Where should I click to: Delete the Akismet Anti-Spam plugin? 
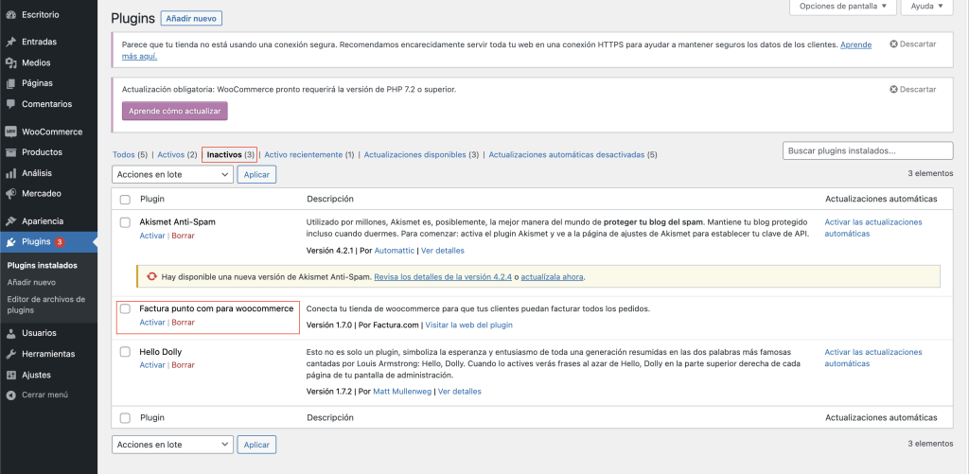point(183,237)
